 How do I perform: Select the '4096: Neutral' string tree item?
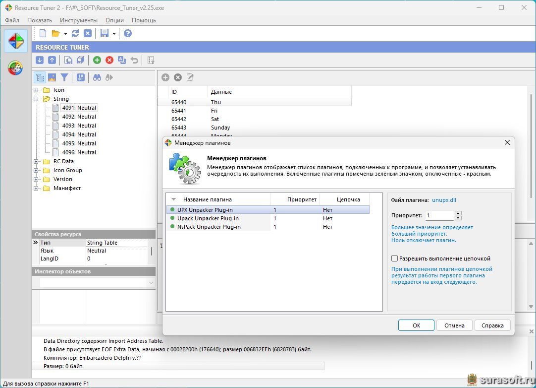point(79,152)
